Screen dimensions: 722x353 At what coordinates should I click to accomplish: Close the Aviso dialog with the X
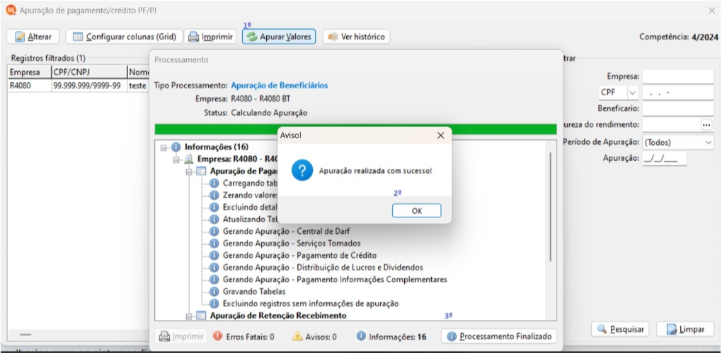click(440, 136)
